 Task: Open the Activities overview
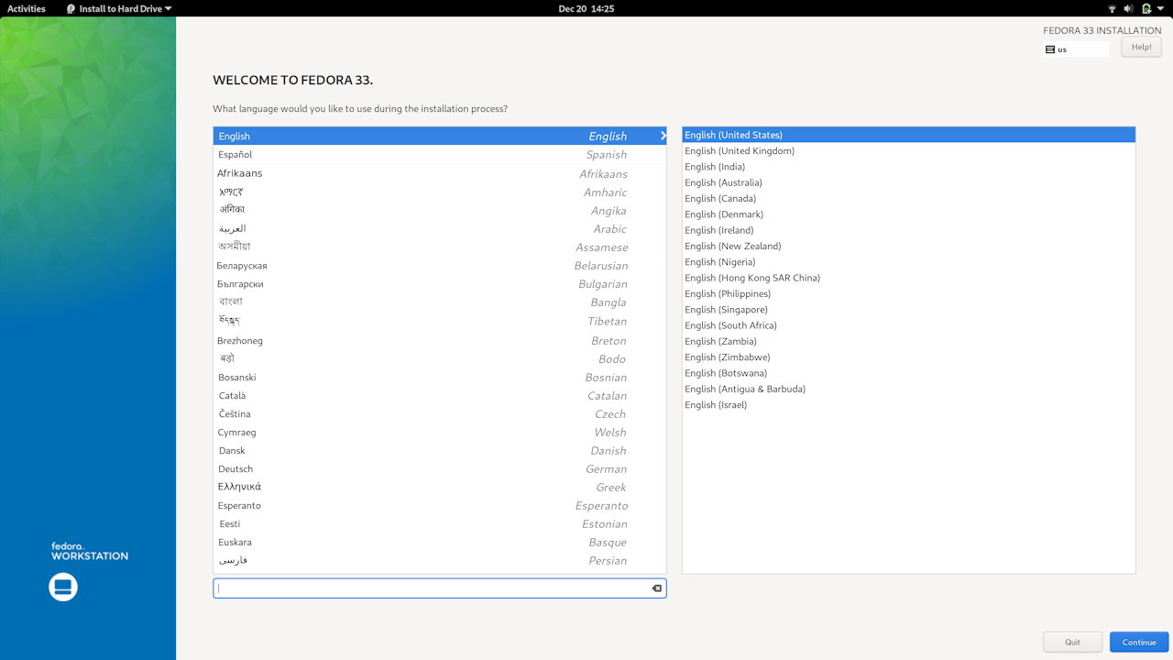[x=27, y=8]
